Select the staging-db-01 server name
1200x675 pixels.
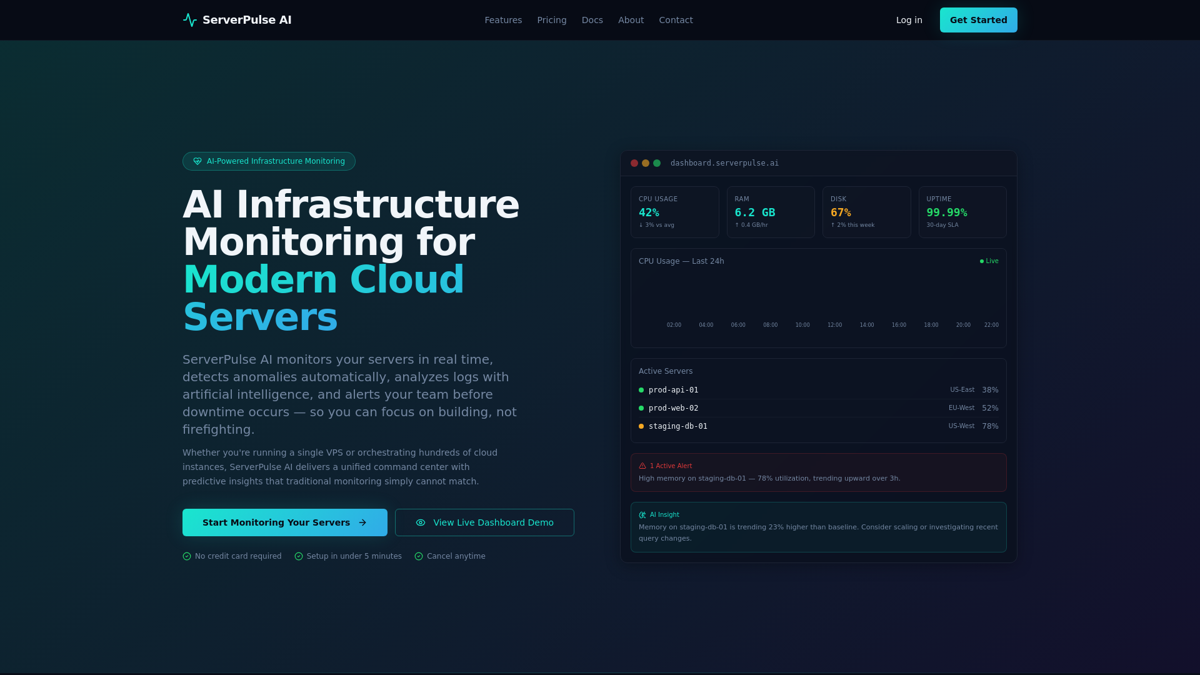pyautogui.click(x=678, y=426)
